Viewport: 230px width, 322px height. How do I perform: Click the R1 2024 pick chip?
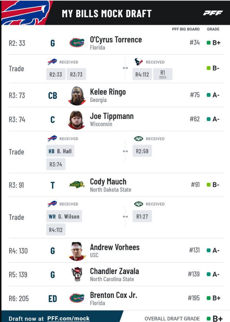tap(163, 74)
